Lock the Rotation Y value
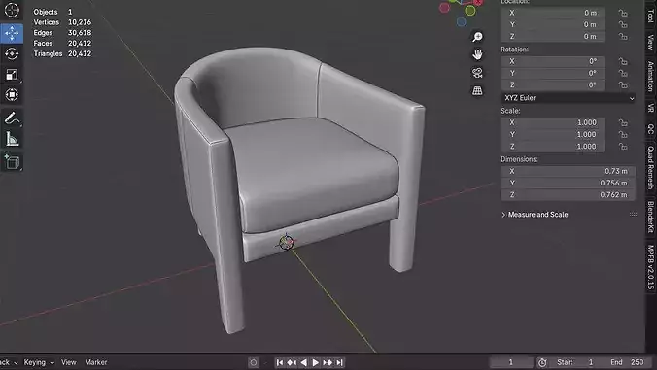The image size is (657, 370). pos(623,73)
